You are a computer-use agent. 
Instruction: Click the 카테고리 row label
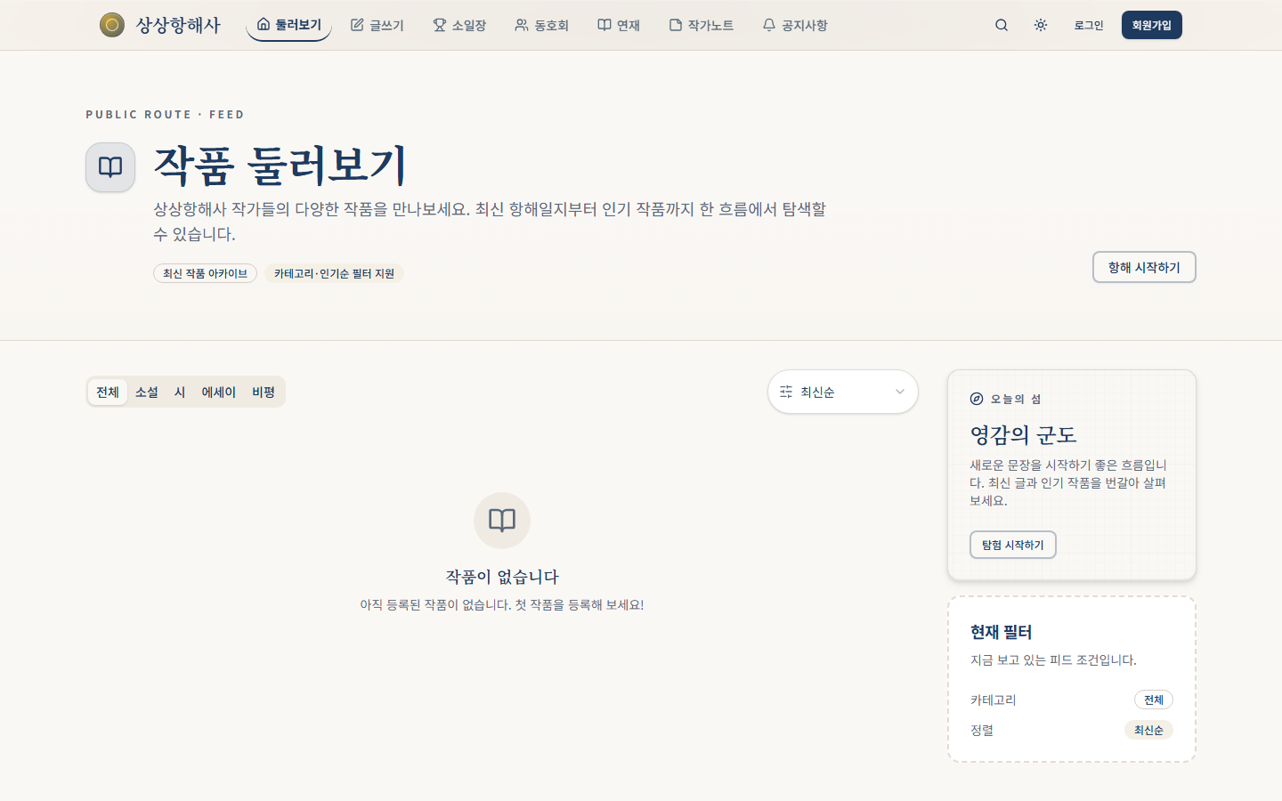click(993, 700)
